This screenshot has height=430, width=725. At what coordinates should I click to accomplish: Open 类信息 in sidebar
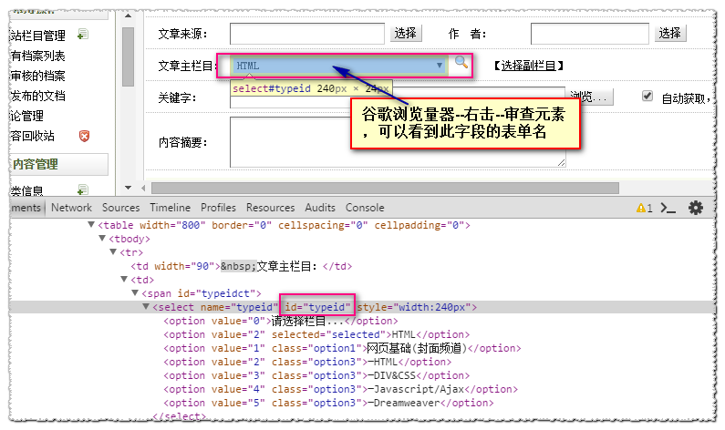pyautogui.click(x=26, y=190)
